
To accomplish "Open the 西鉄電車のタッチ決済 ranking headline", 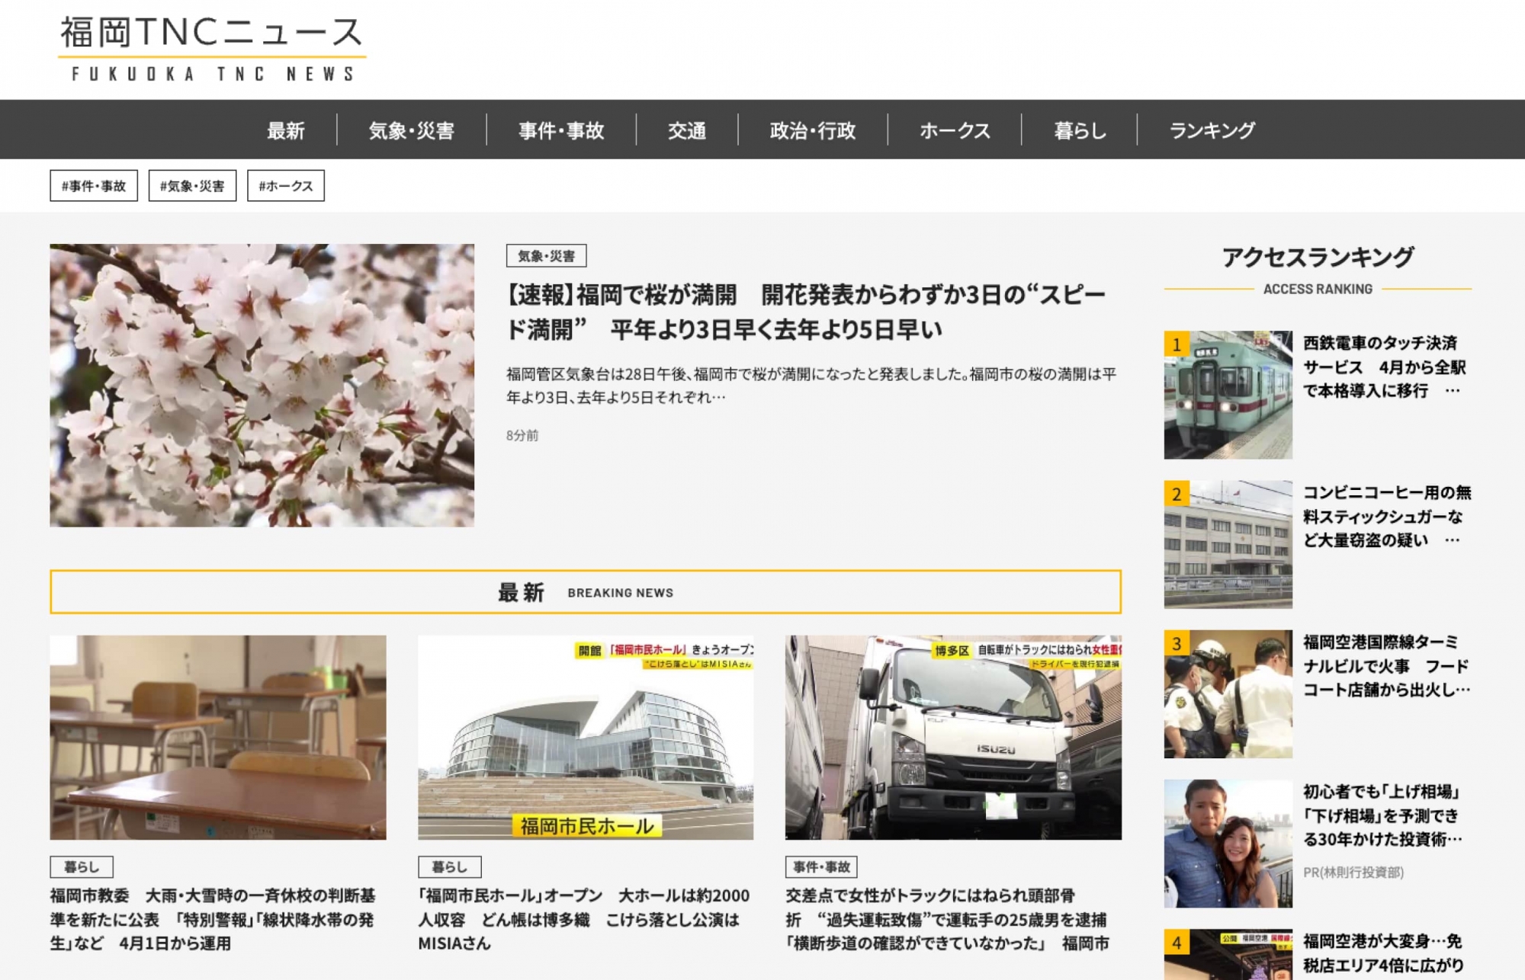I will (1385, 367).
